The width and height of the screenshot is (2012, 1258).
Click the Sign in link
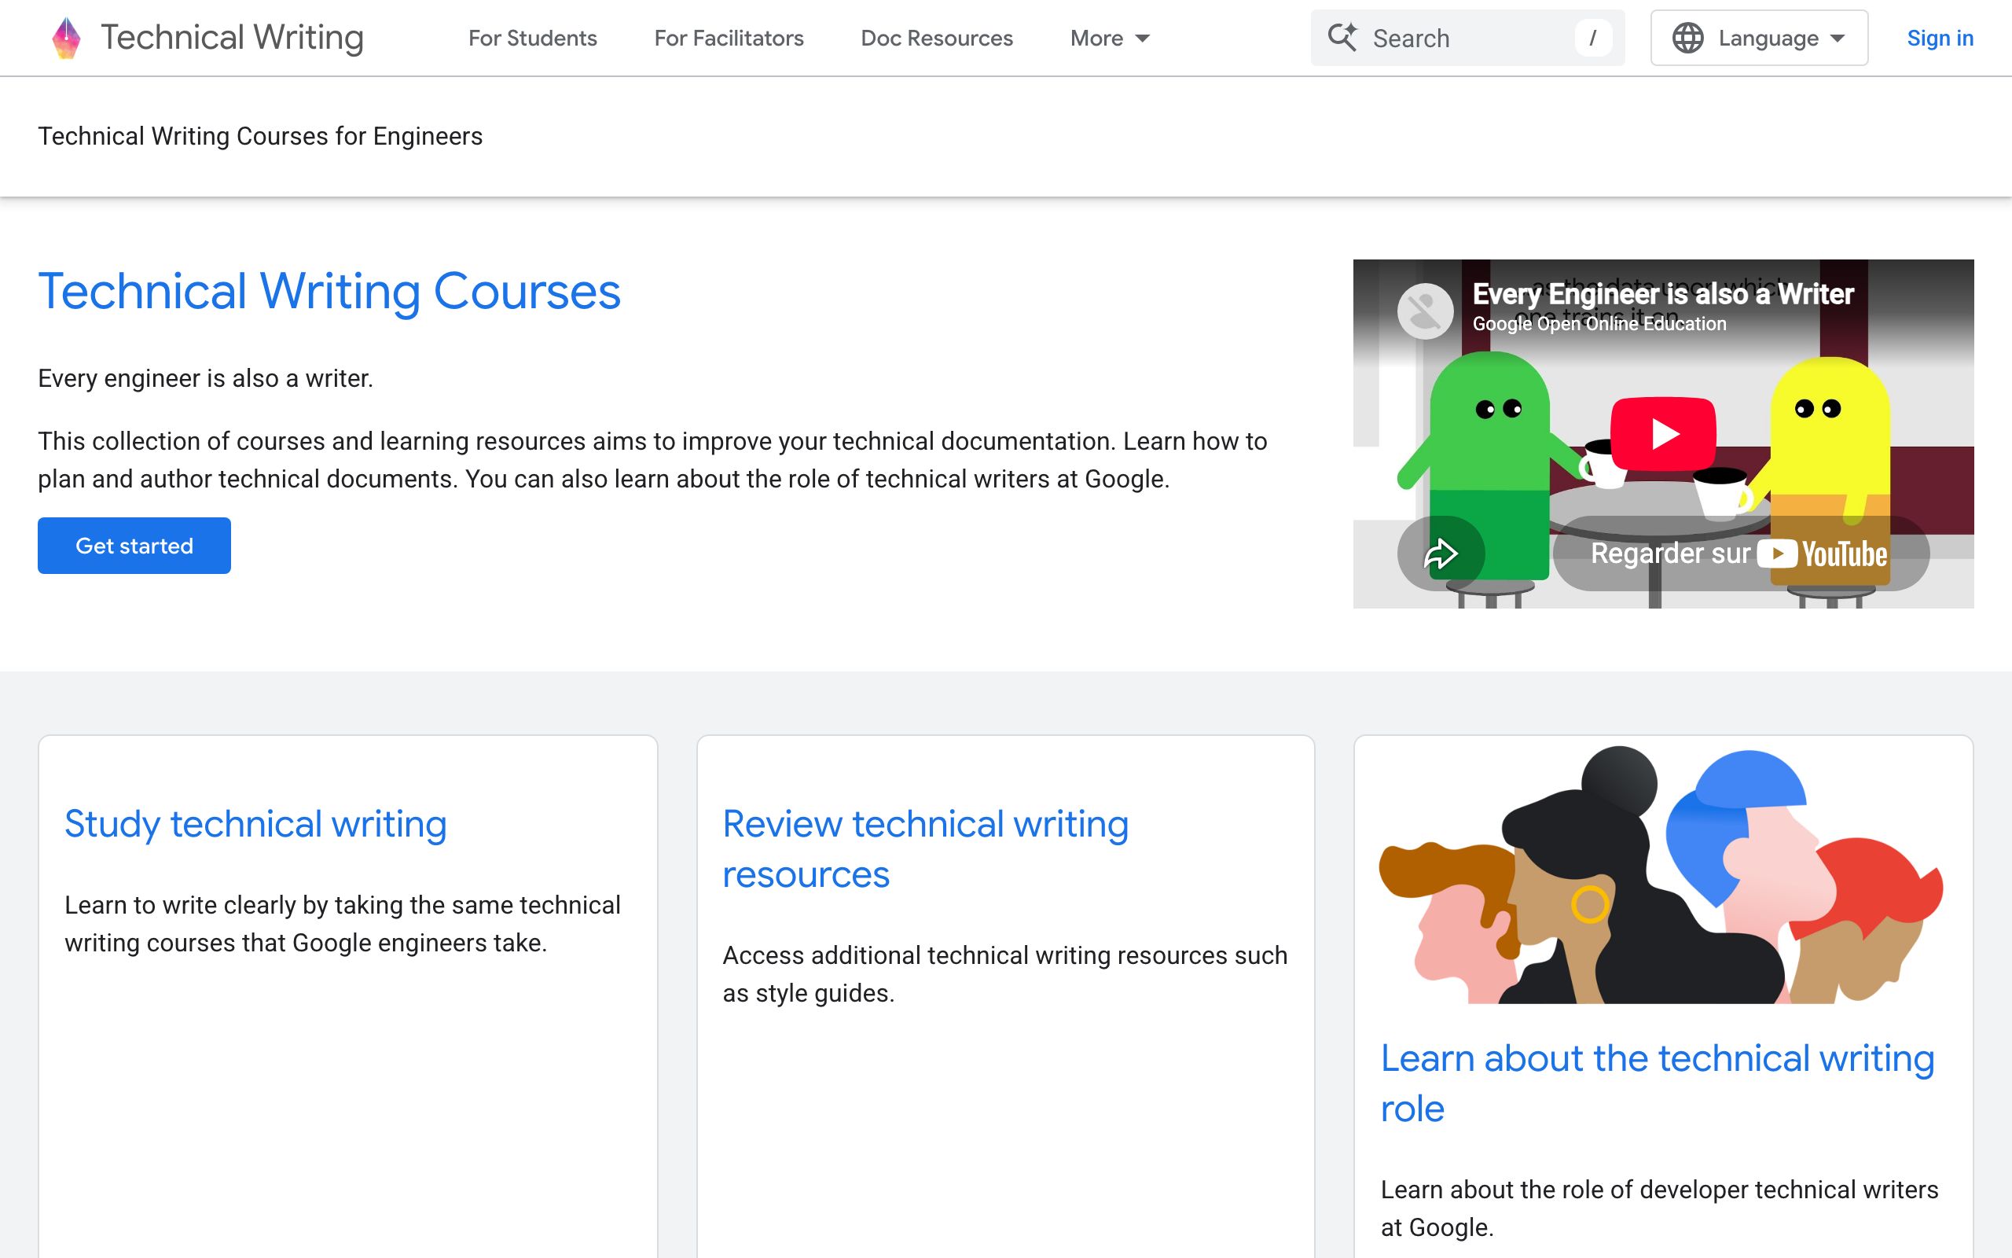tap(1940, 39)
